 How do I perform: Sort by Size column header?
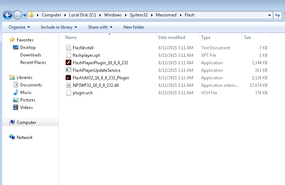248,37
